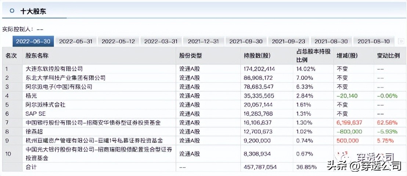Image resolution: width=407 pixels, height=176 pixels.
Task: Click the 36.85% total ratio
Action: point(306,167)
